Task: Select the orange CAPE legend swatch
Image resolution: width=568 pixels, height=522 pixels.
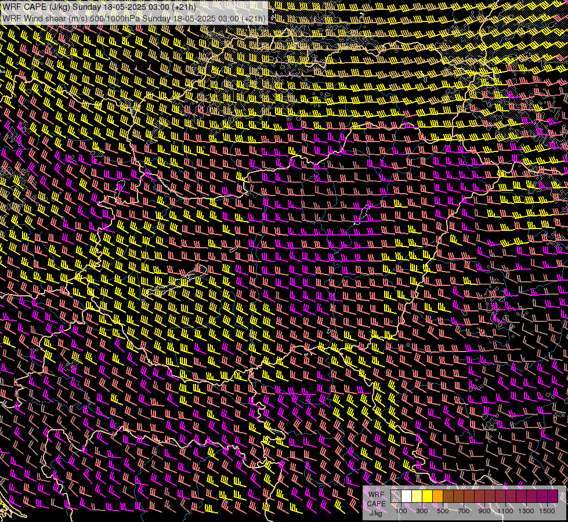Action: coord(437,496)
